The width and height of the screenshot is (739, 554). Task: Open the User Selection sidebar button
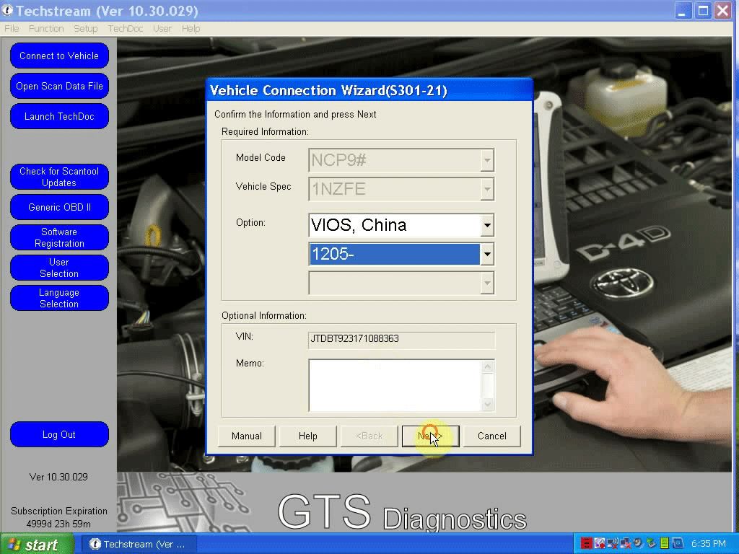(x=59, y=268)
